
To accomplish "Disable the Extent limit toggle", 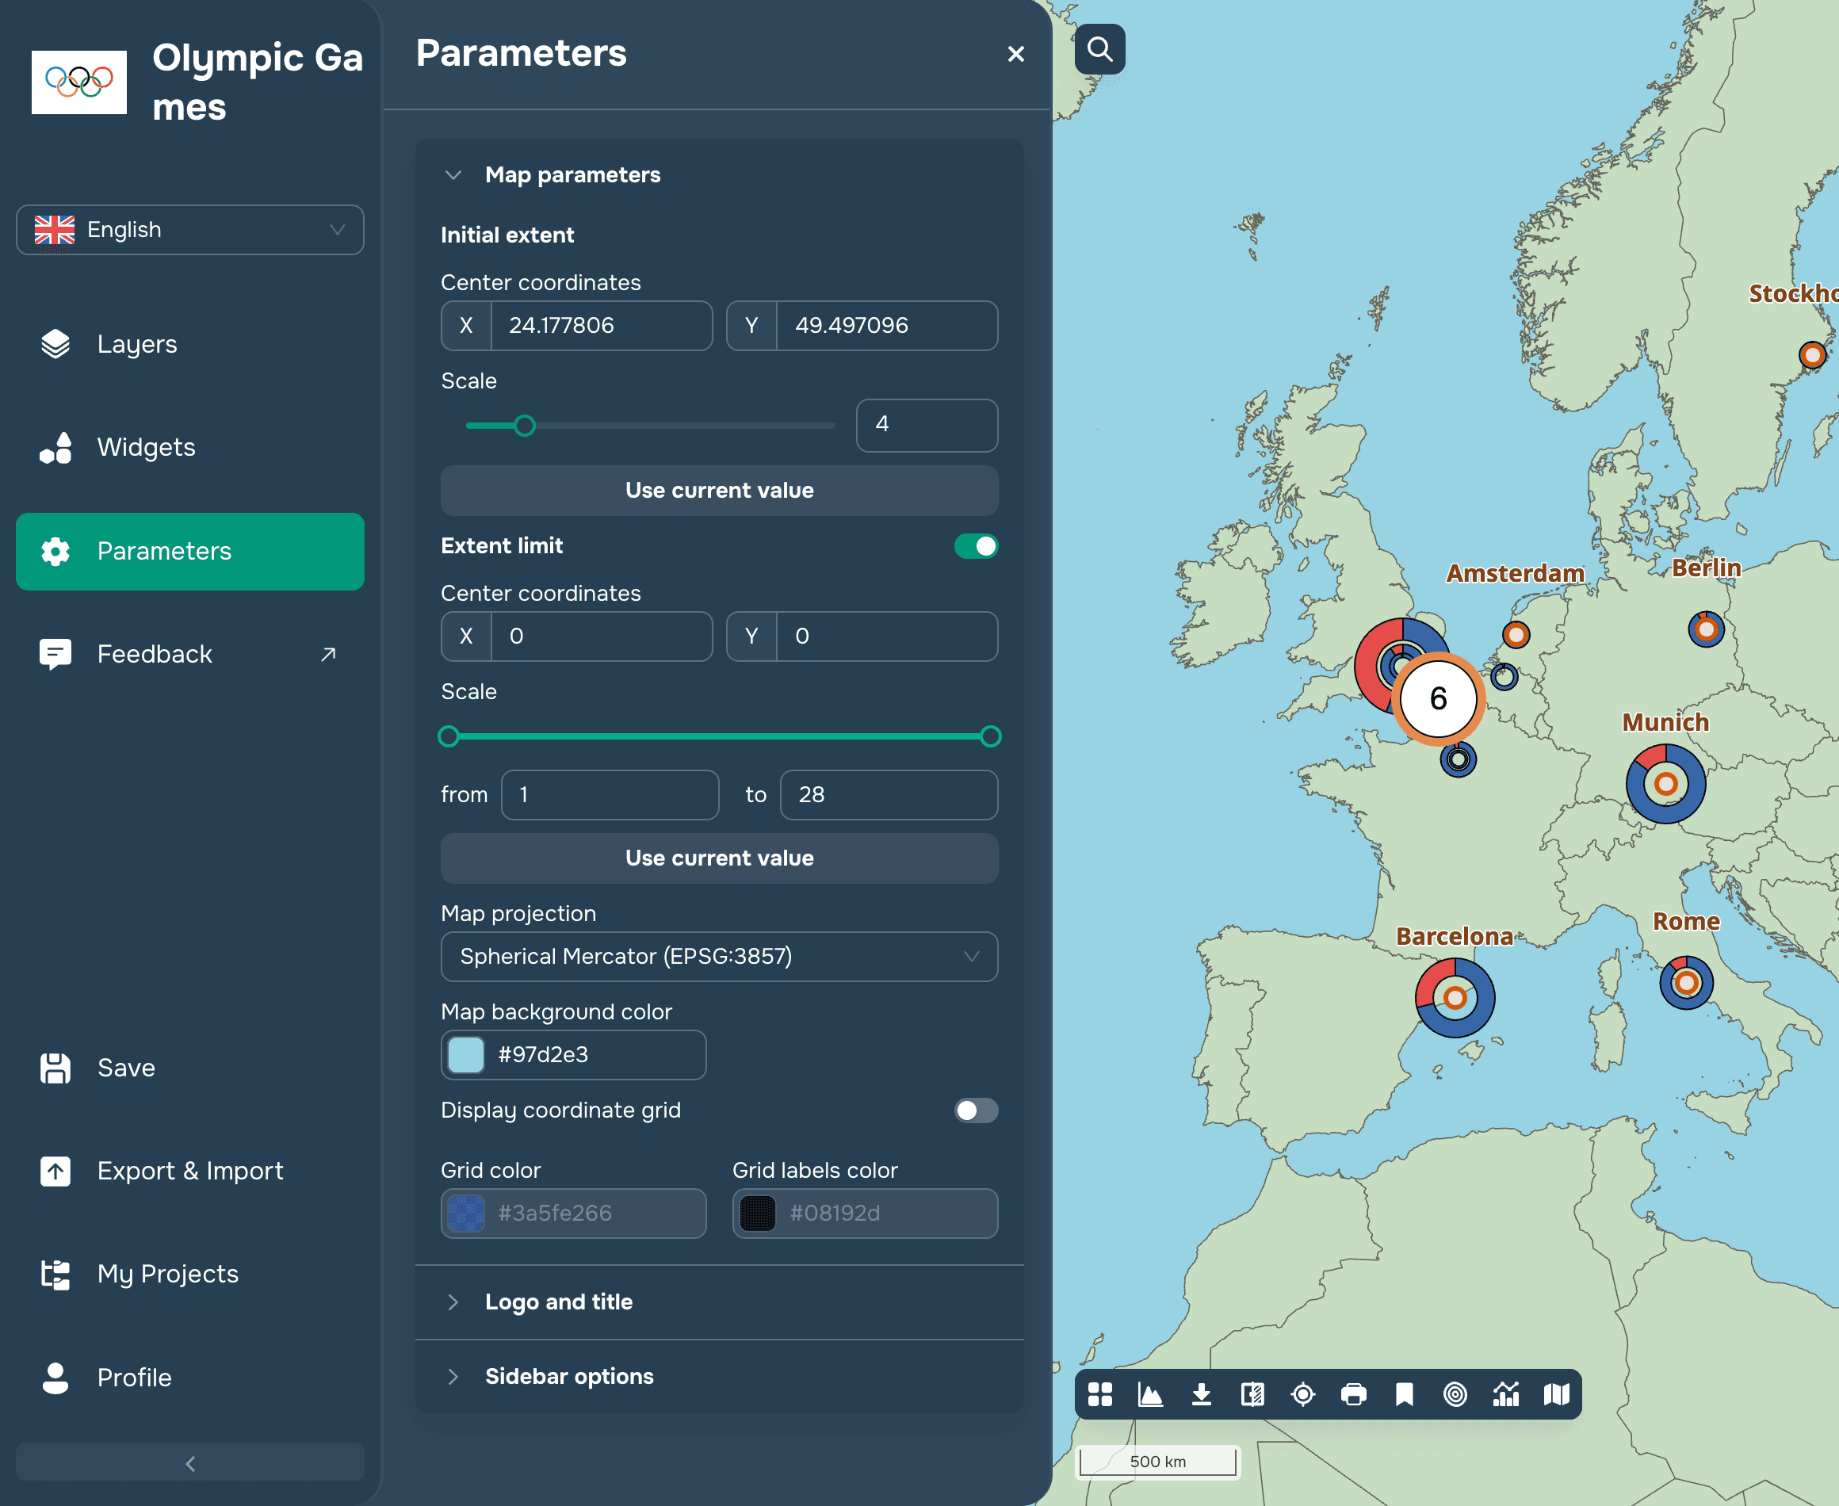I will pyautogui.click(x=976, y=545).
